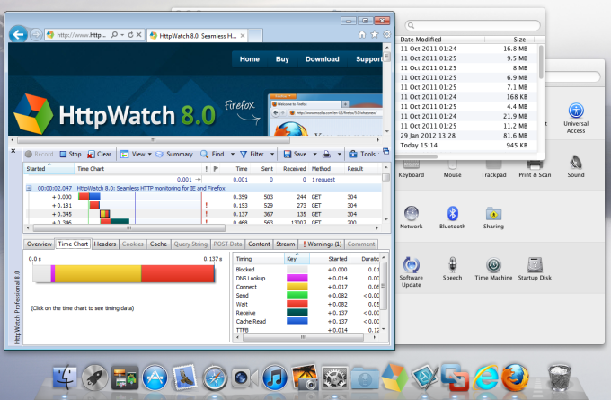Screen dimensions: 611x400
Task: Click the blue Cache Read key swatch
Action: (x=297, y=321)
